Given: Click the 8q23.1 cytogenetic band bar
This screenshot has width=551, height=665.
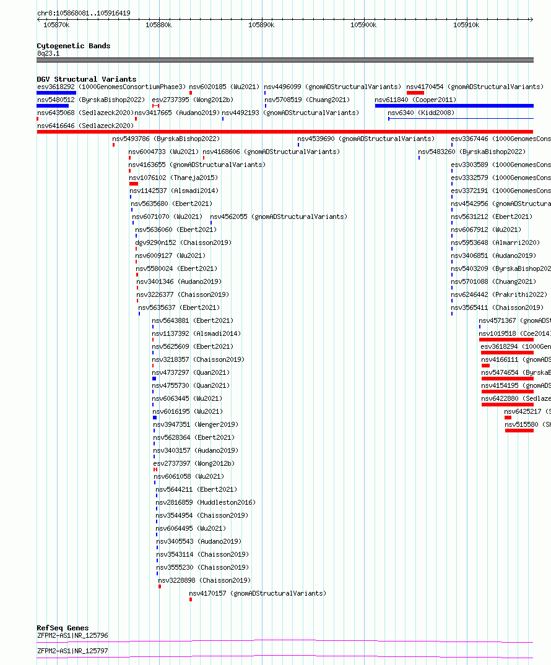Looking at the screenshot, I should (x=285, y=60).
